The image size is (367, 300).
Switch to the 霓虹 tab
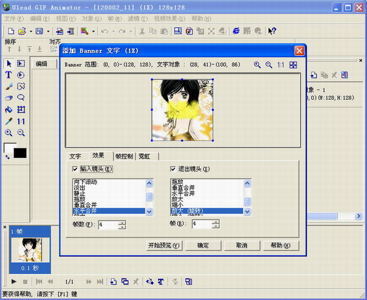(144, 156)
